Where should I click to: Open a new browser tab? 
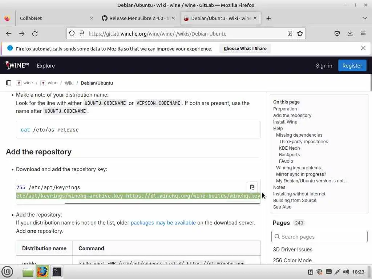(268, 18)
